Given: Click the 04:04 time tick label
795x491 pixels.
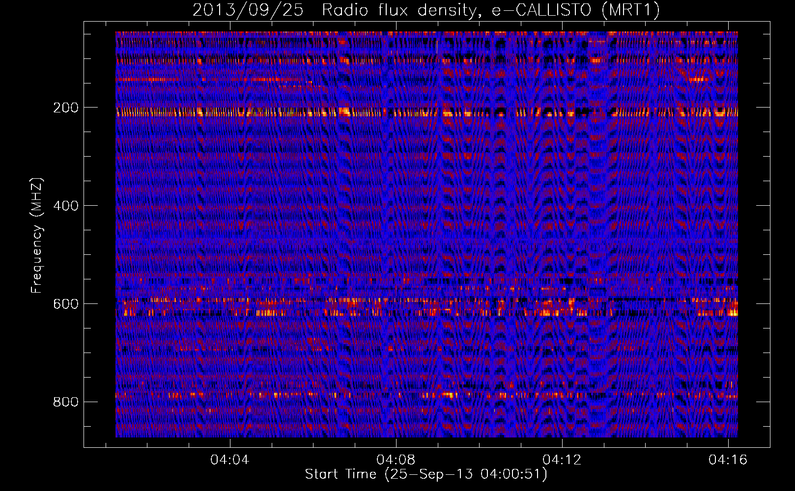Looking at the screenshot, I should 230,460.
